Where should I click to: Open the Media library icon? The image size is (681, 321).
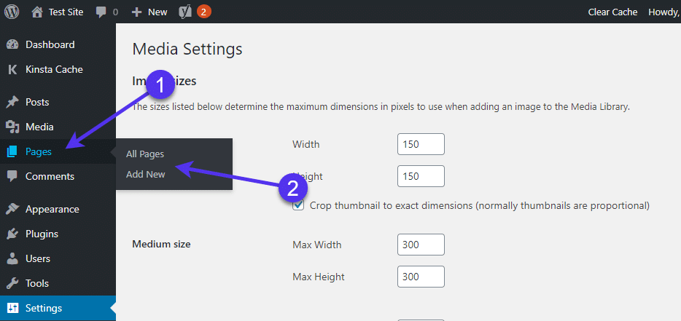coord(12,127)
